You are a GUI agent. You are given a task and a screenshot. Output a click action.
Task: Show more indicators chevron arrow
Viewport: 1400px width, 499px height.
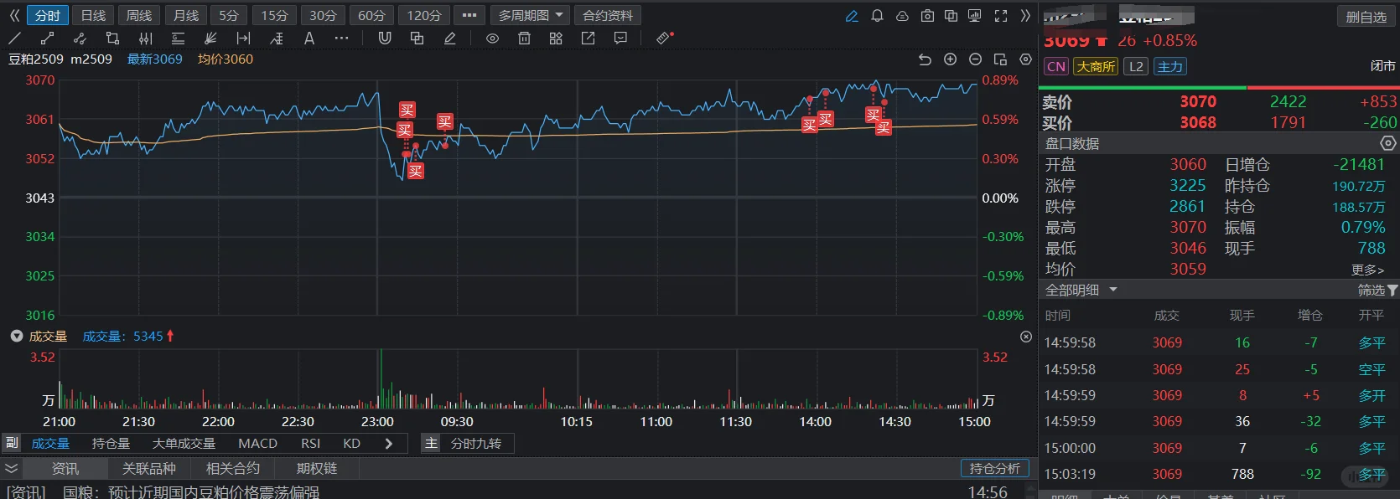(389, 444)
